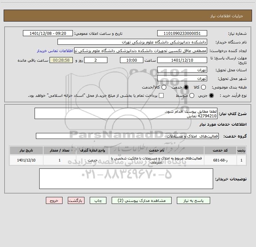Click the شماره نیاز label
The image size is (256, 247).
(x=237, y=34)
